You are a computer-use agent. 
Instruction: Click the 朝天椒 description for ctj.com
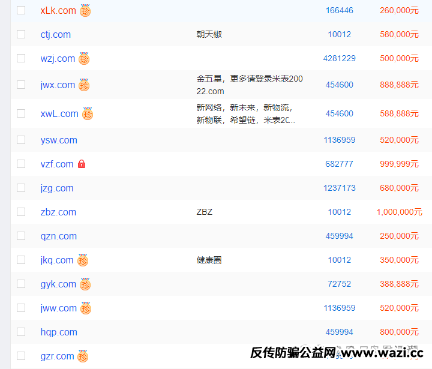[x=209, y=34]
